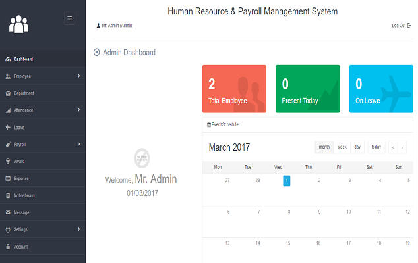Select March 8 in the calendar

tap(289, 212)
